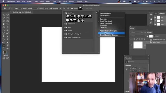Switch to the Channels tab
Screen dimensions: 166x93
pyautogui.click(x=162, y=13)
